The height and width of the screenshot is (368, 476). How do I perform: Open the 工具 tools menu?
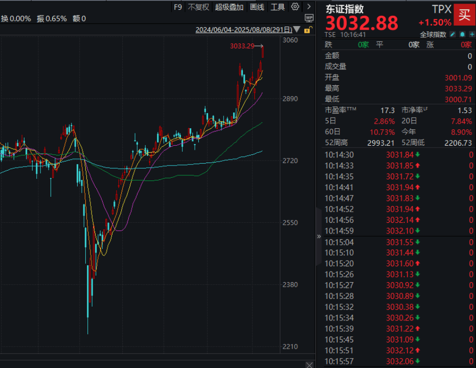(278, 7)
